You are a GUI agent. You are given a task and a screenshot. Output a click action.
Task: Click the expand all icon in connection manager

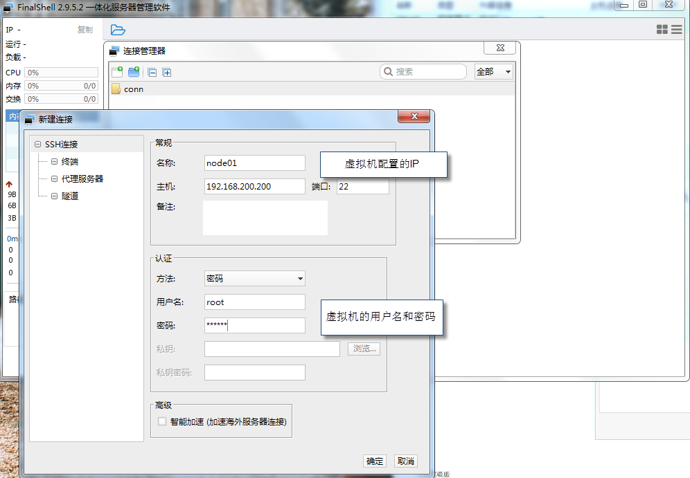pyautogui.click(x=166, y=72)
